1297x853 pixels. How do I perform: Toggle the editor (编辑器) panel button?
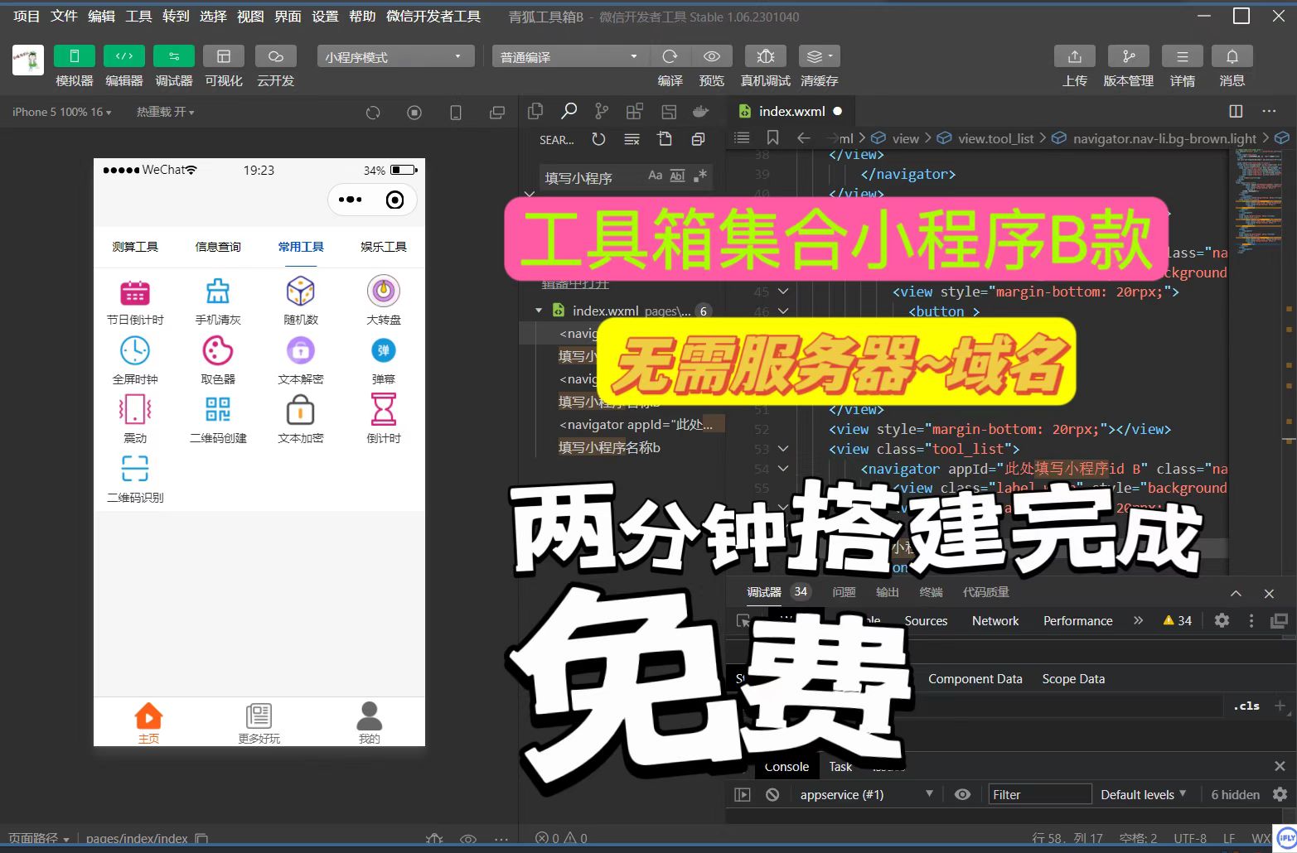click(124, 56)
